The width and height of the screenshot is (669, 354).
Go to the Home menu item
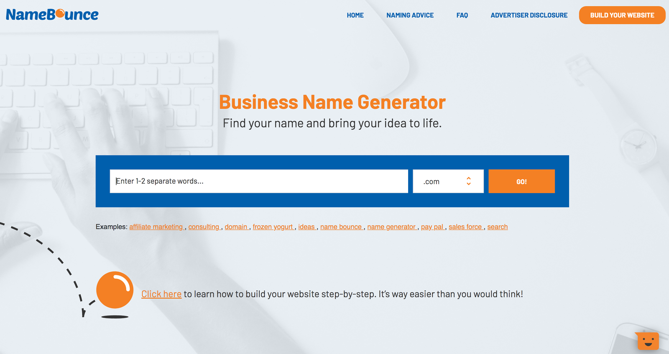pyautogui.click(x=355, y=15)
